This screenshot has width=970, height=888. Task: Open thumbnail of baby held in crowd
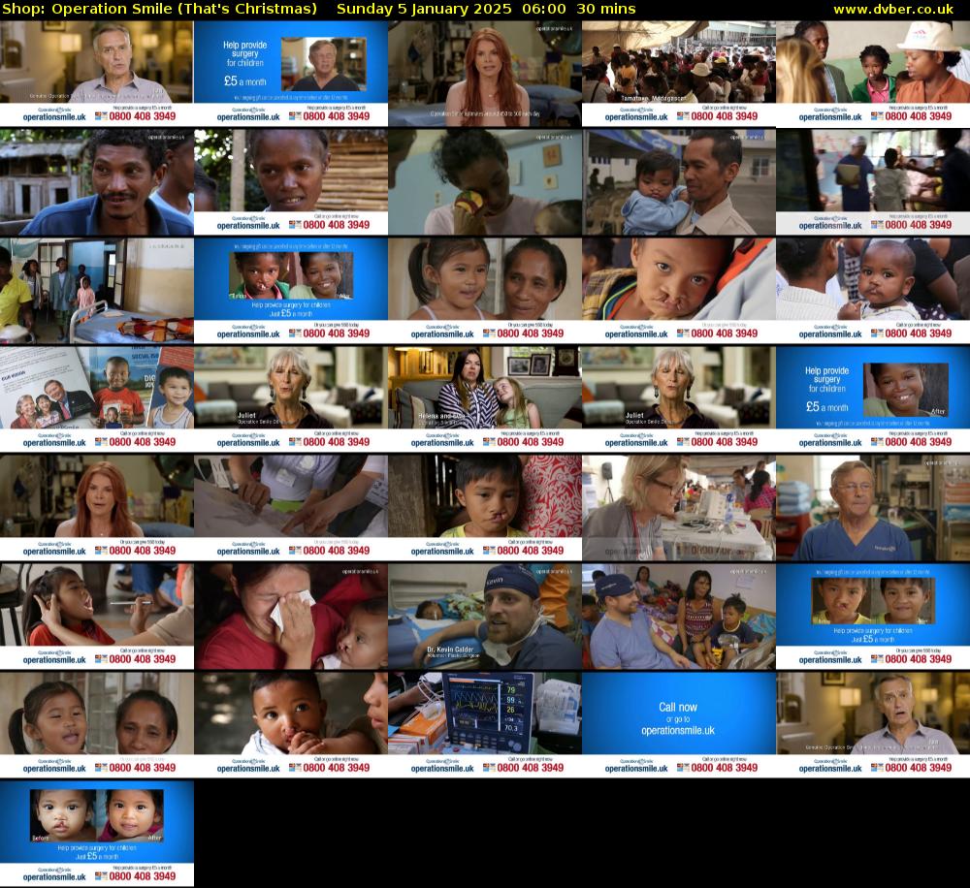[873, 291]
